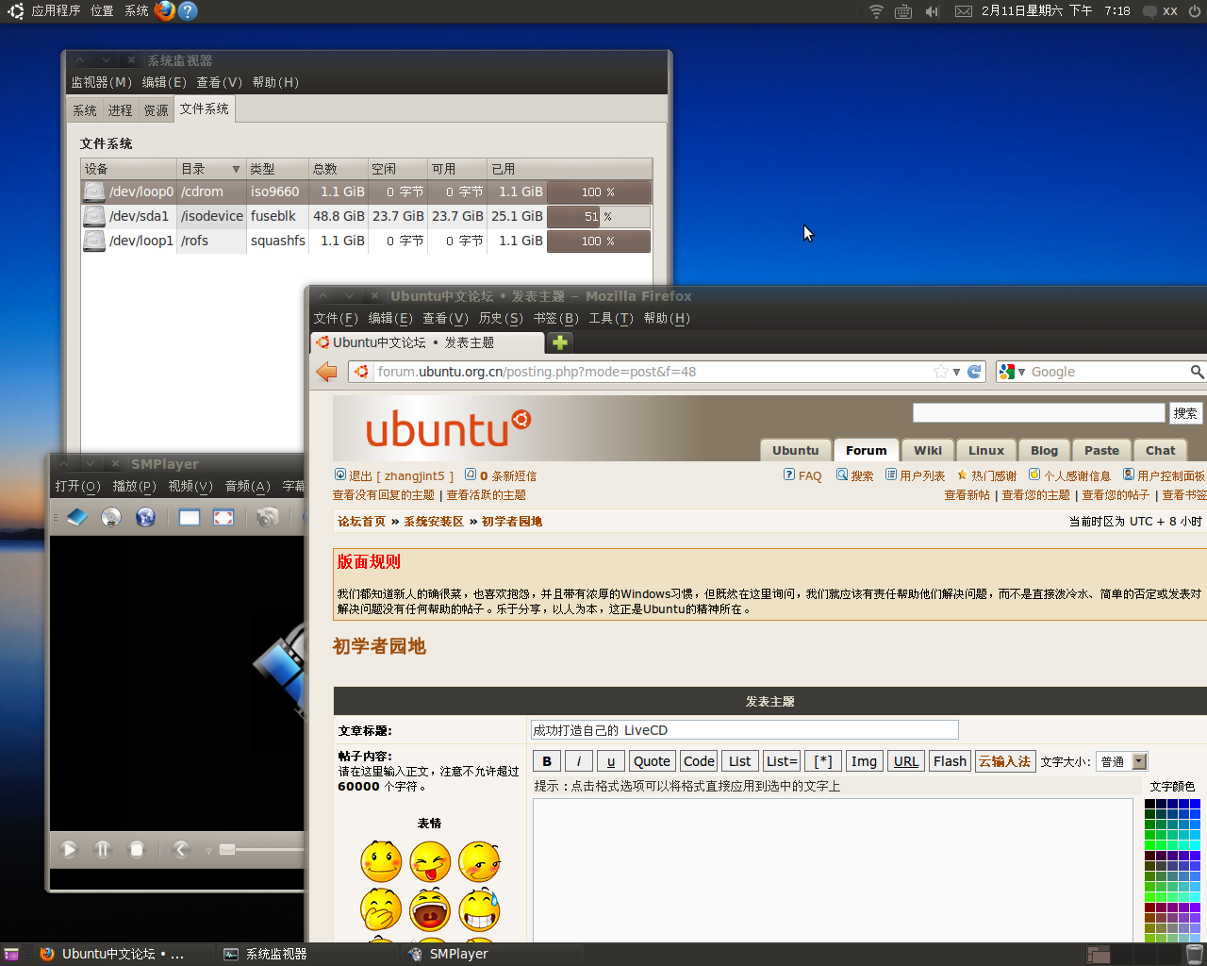Viewport: 1207px width, 966px height.
Task: Reload page with Firefox refresh icon
Action: (975, 372)
